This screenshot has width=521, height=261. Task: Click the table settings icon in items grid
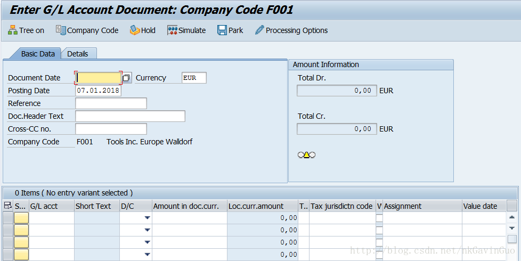point(7,206)
